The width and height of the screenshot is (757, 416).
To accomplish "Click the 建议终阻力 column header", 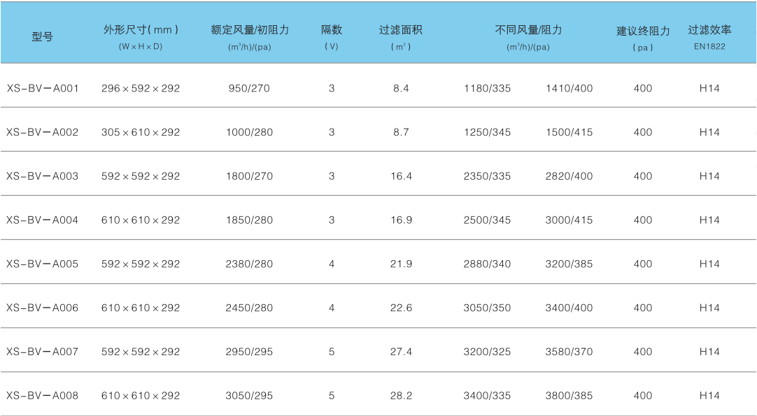I will point(643,31).
